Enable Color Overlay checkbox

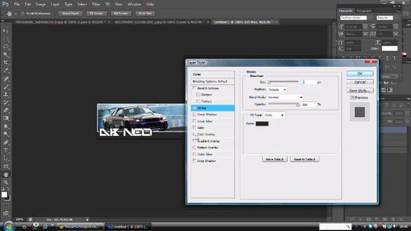(x=194, y=134)
